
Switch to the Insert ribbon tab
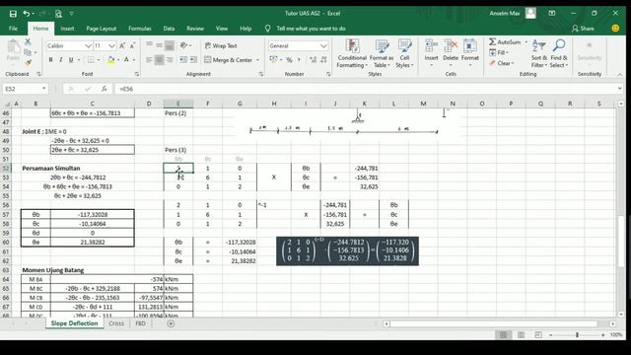tap(67, 29)
